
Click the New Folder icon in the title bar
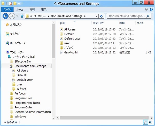(x=15, y=4)
